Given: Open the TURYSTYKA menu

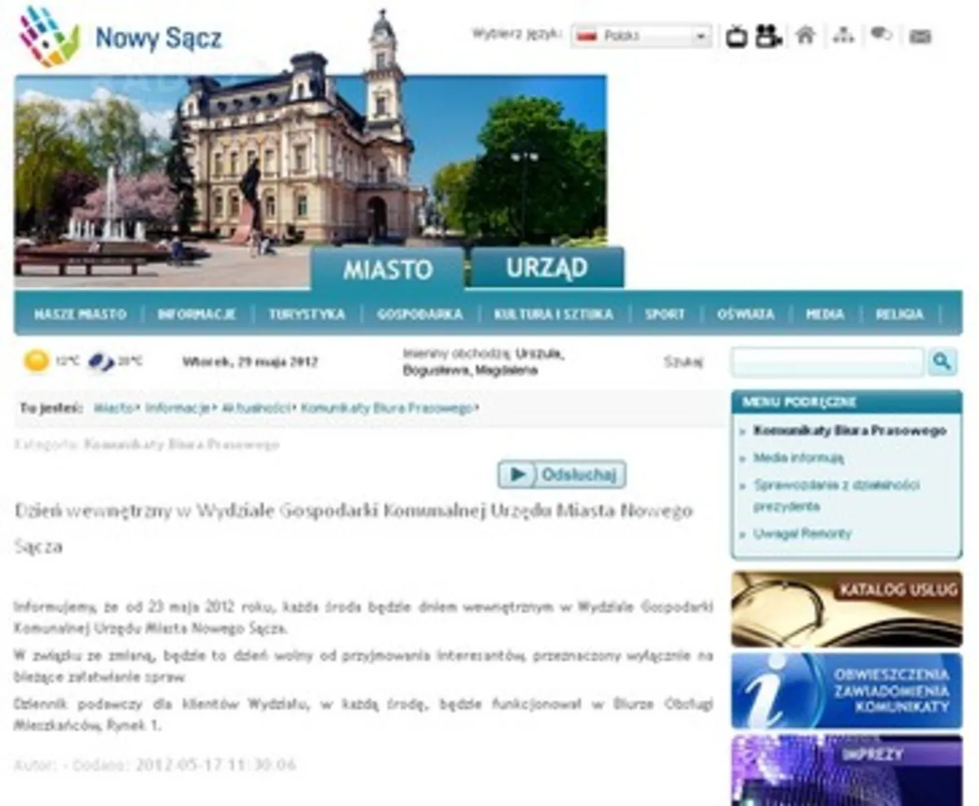Looking at the screenshot, I should 307,314.
